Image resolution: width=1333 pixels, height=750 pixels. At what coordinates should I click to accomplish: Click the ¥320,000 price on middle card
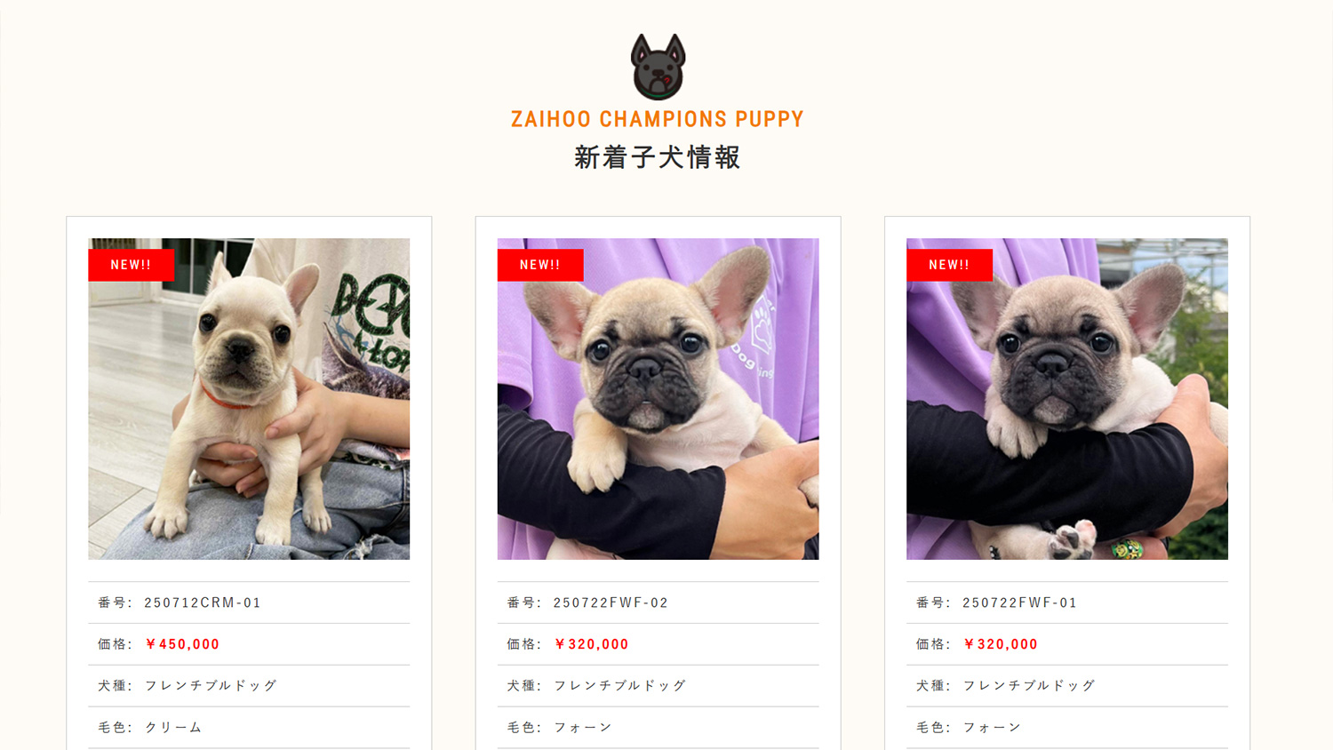[x=591, y=644]
